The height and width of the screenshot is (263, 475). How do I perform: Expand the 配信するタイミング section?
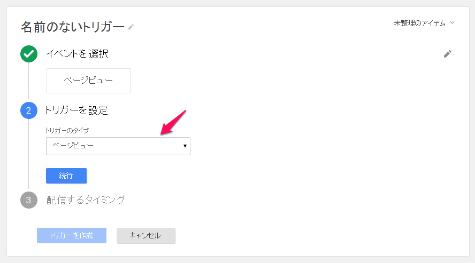tap(86, 200)
